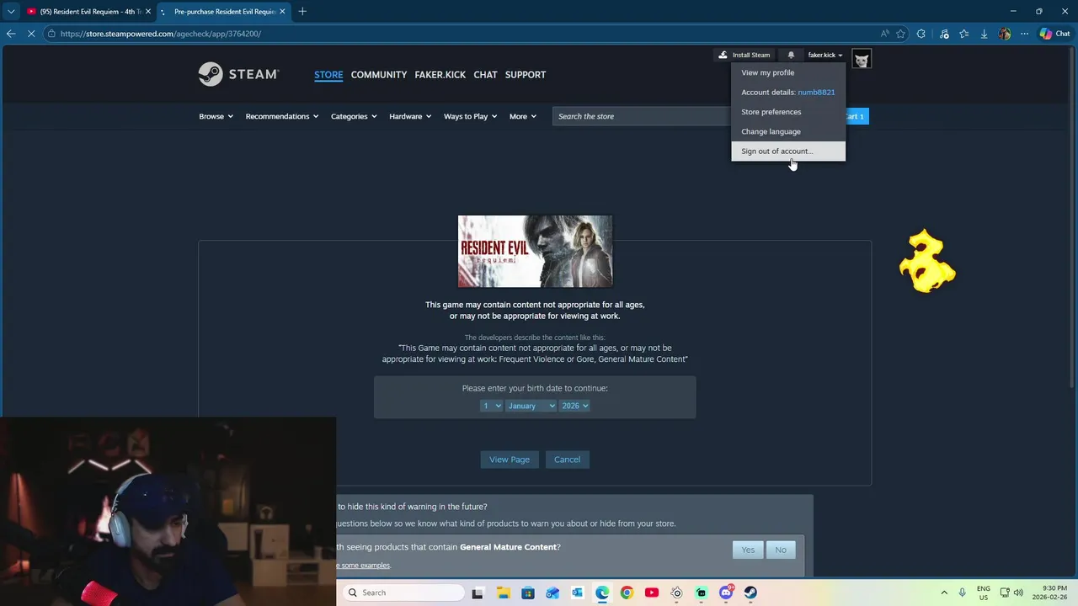
Task: Click the Resident Evil Requiem banner image
Action: coord(535,251)
